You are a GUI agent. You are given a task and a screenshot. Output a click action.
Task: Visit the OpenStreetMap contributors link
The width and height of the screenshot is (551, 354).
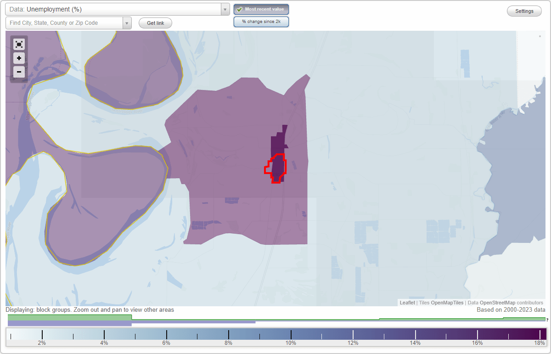(505, 303)
